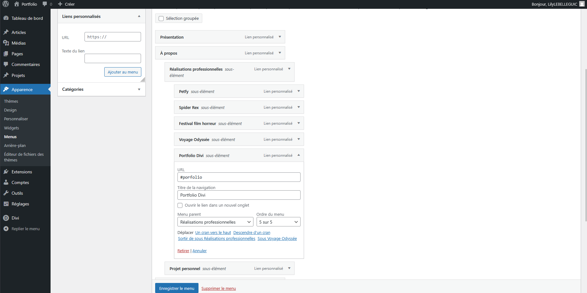Click Replier le menu collapse icon
Screen dimensions: 587x293
(6, 229)
